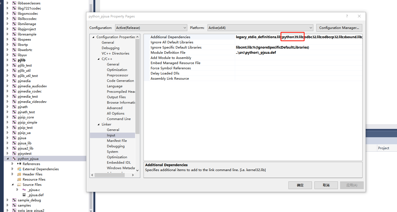Viewport: 397px width, 212px height.
Task: Click the pjsip_core project icon
Action: (x=14, y=117)
